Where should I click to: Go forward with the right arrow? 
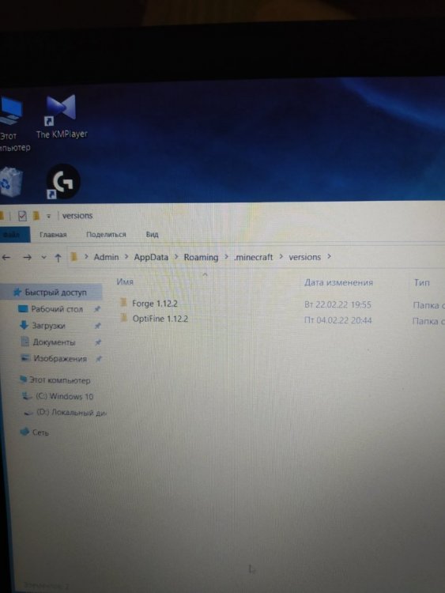click(27, 258)
